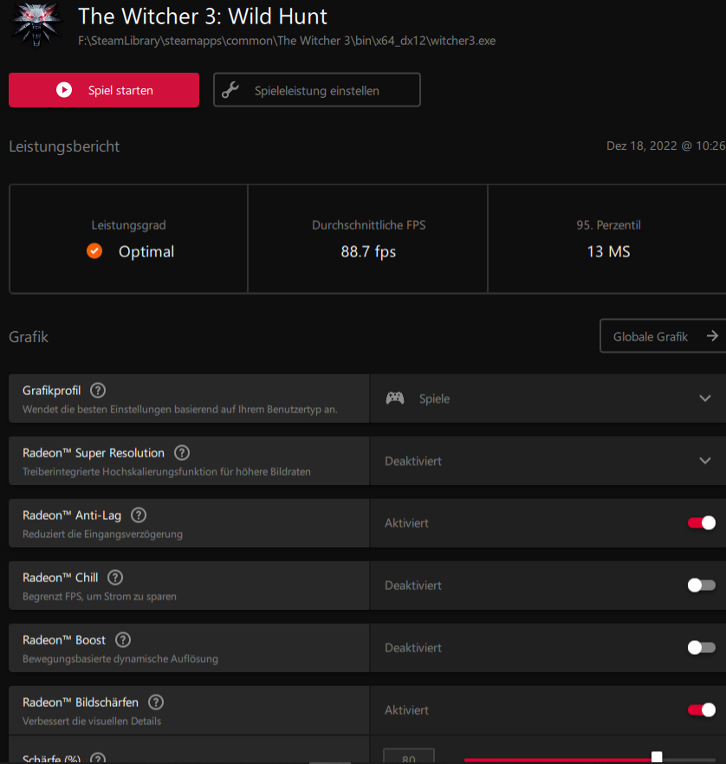Turn off Radeon Bildschärfen toggle
Image resolution: width=726 pixels, height=764 pixels.
coord(702,710)
